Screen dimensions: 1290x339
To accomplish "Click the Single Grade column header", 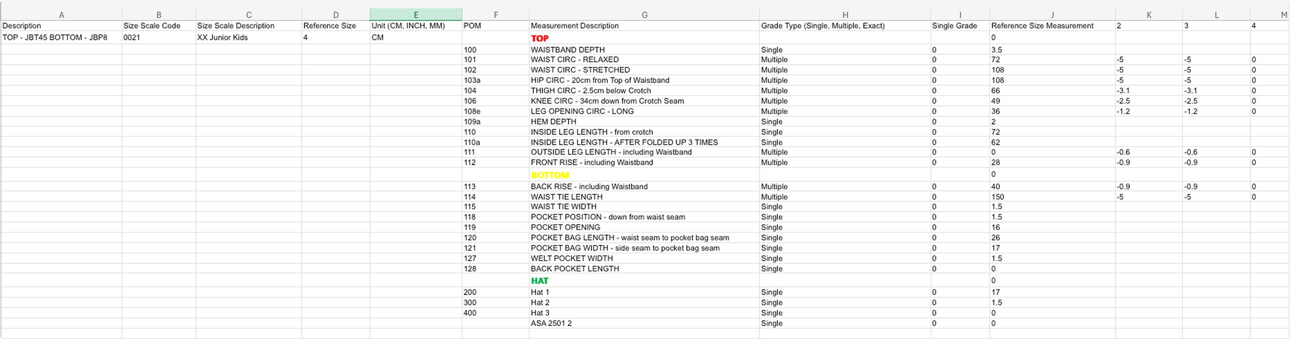I will (x=952, y=26).
